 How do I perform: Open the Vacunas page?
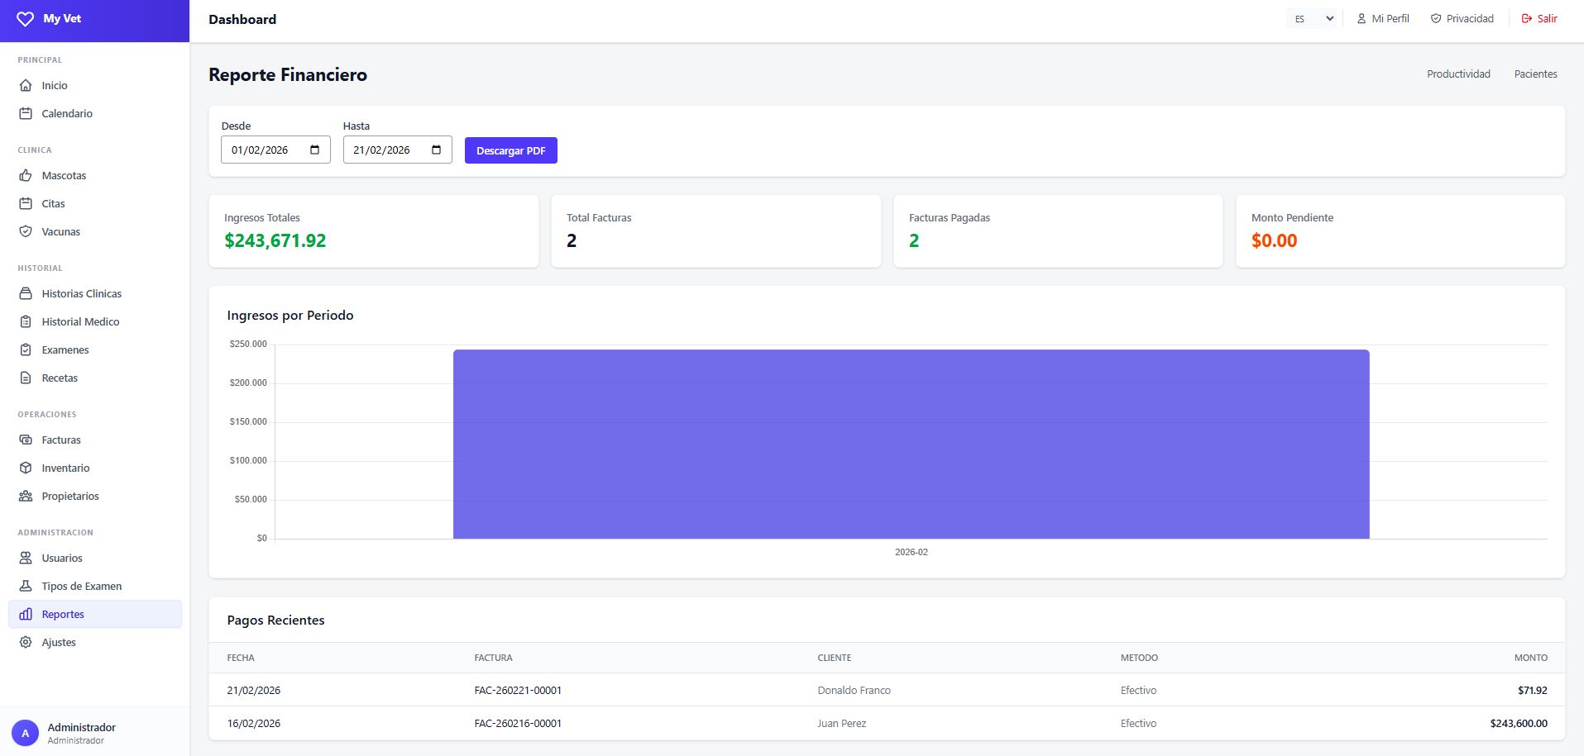95,231
